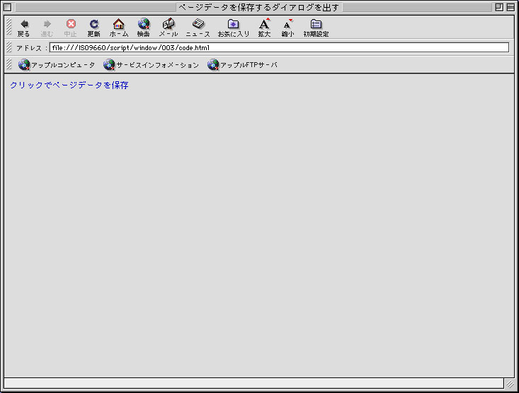Click the window title ページデータを保存するダイアログを出す
This screenshot has width=519, height=393.
tap(259, 7)
